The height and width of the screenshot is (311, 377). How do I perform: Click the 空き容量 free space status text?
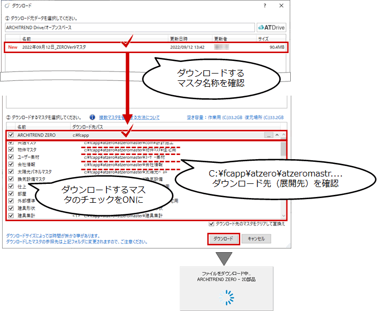click(x=235, y=118)
